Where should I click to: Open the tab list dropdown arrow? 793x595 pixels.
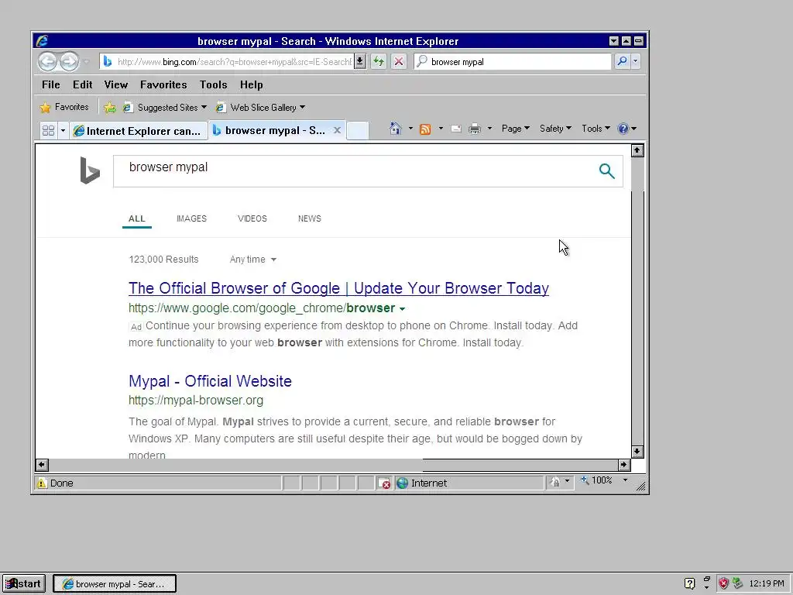click(63, 130)
